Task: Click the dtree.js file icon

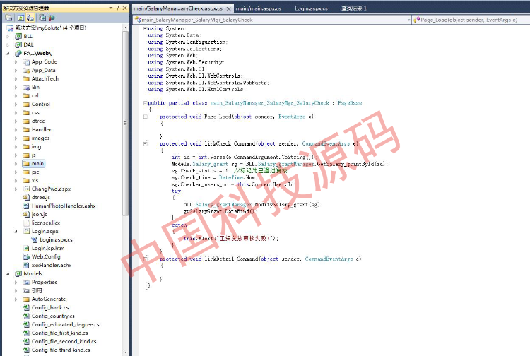Action: pyautogui.click(x=26, y=197)
